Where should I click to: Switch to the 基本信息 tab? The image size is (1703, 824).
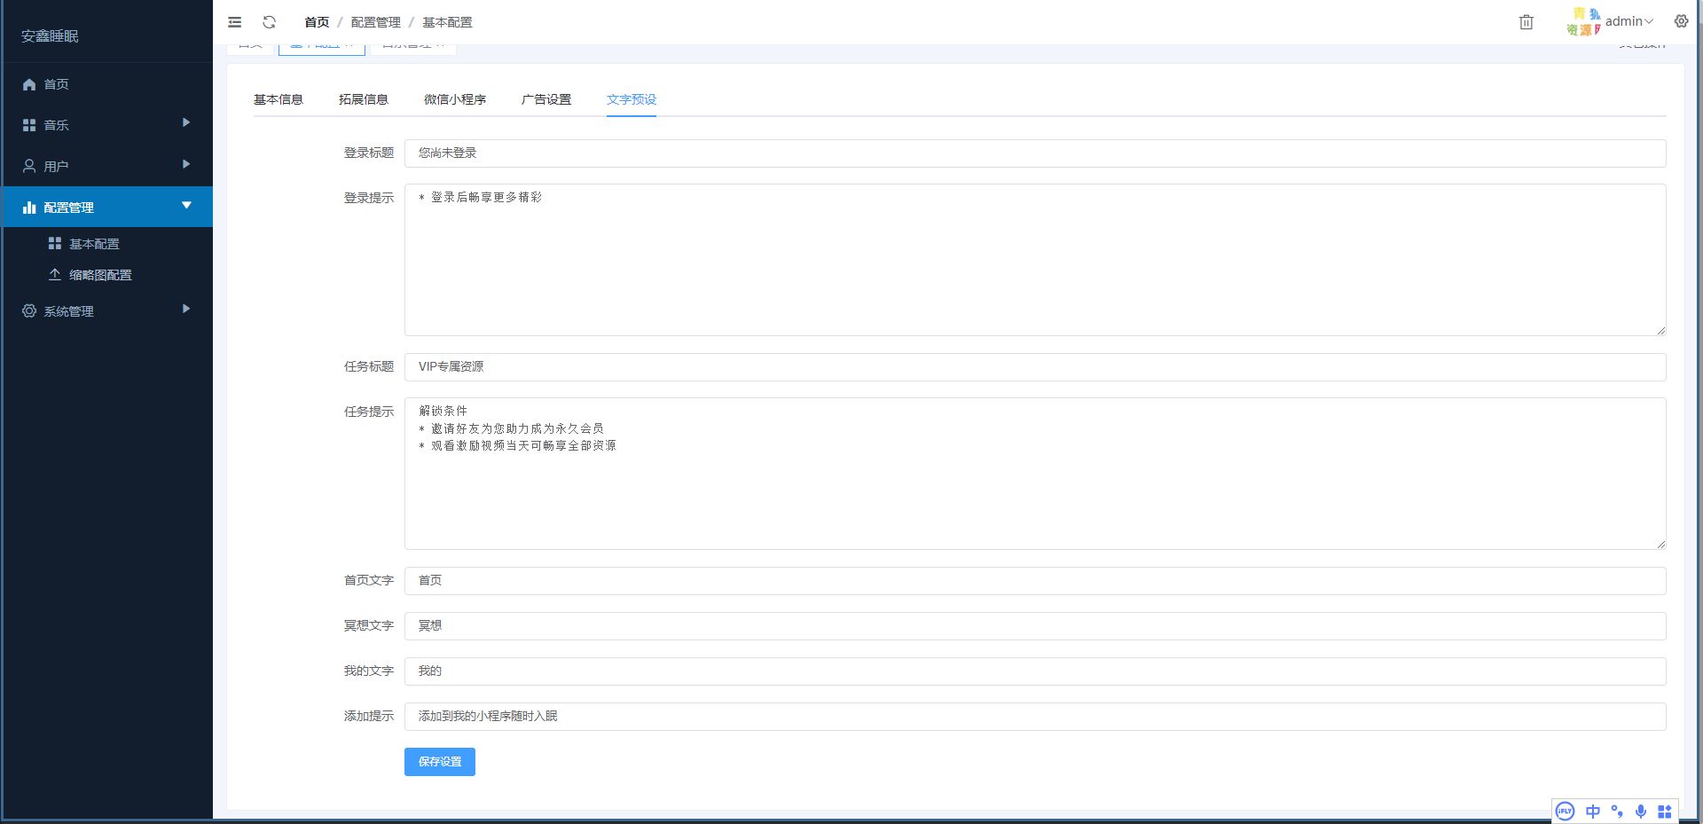279,99
